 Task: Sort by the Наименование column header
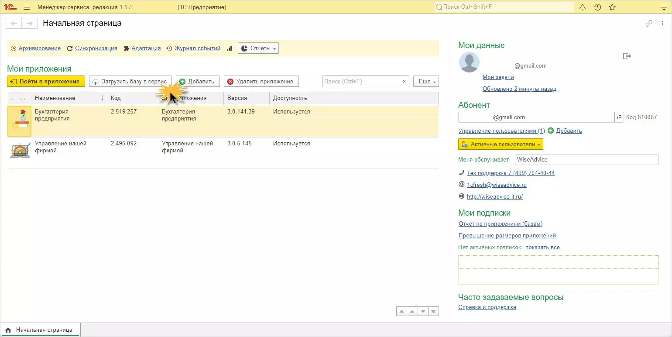[x=69, y=98]
